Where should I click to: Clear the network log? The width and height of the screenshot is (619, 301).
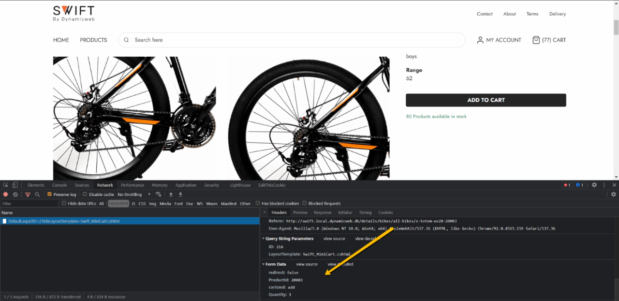coord(15,195)
